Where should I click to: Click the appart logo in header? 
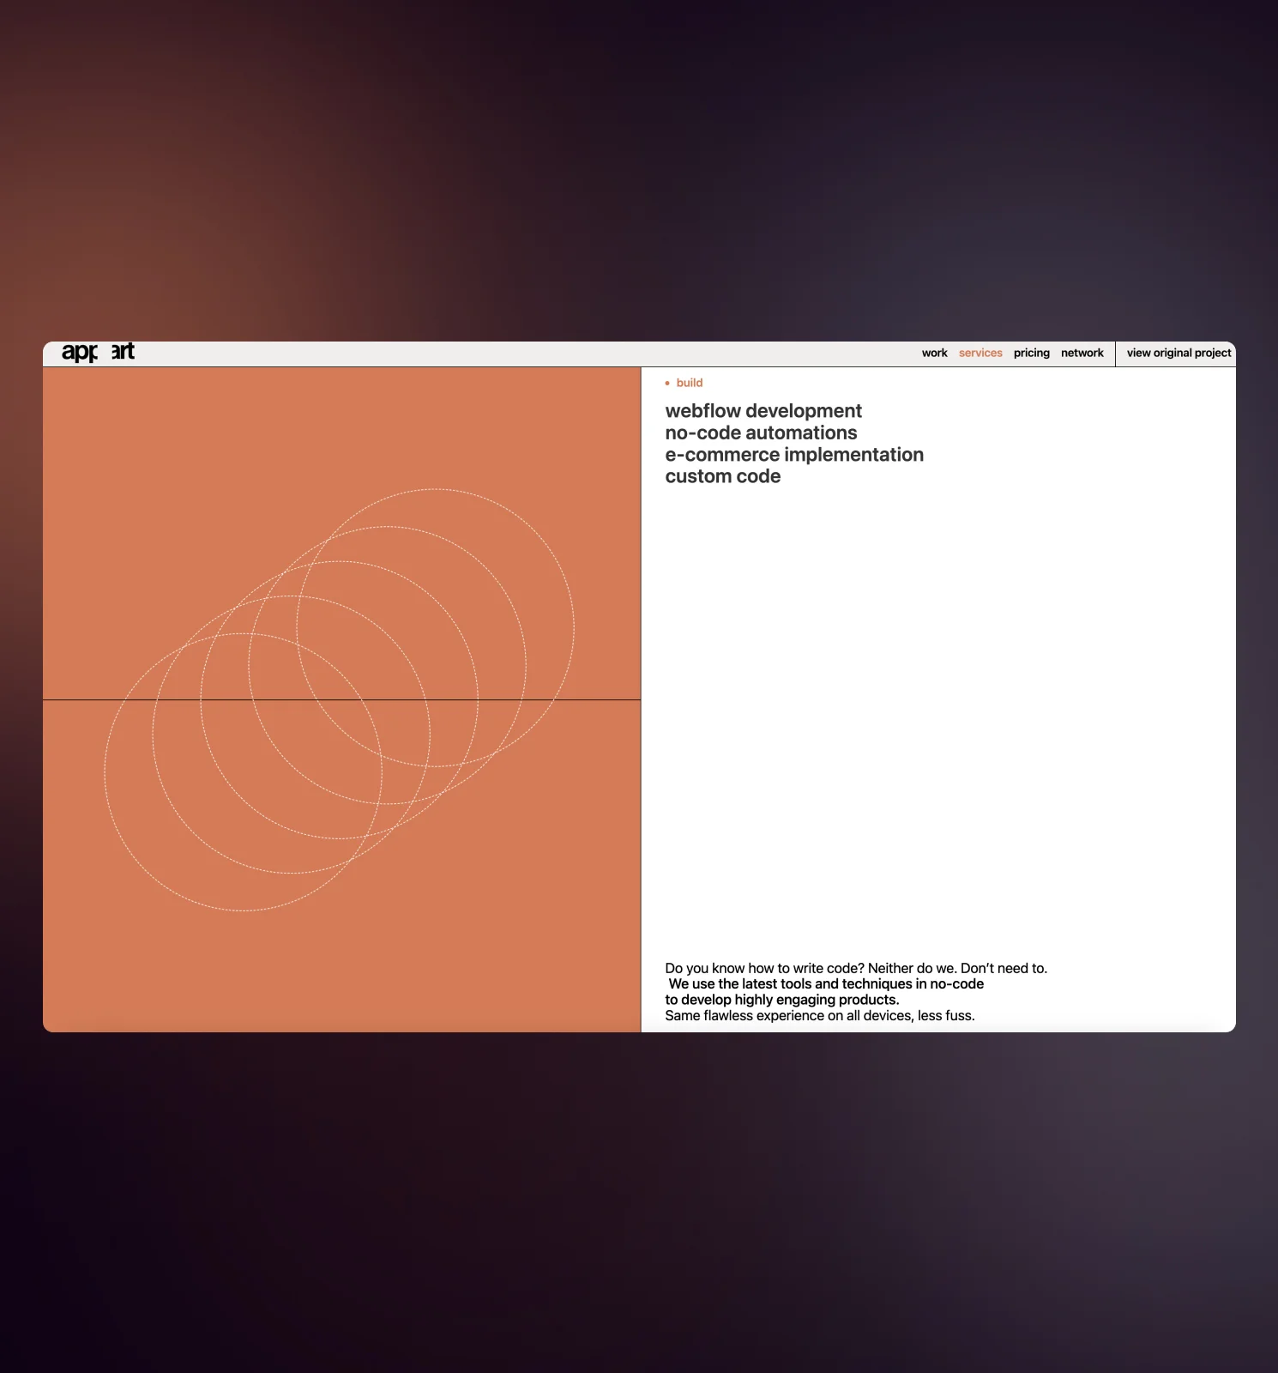click(x=98, y=352)
